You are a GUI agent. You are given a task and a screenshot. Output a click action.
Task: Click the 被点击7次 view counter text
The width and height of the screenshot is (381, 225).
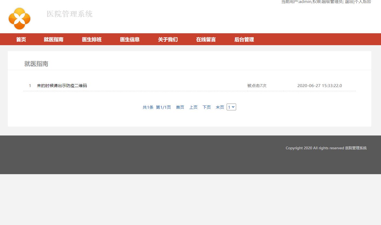click(x=256, y=85)
